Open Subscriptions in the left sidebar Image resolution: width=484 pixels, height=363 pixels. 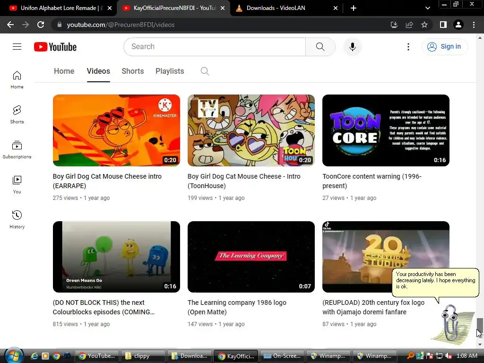tap(17, 150)
